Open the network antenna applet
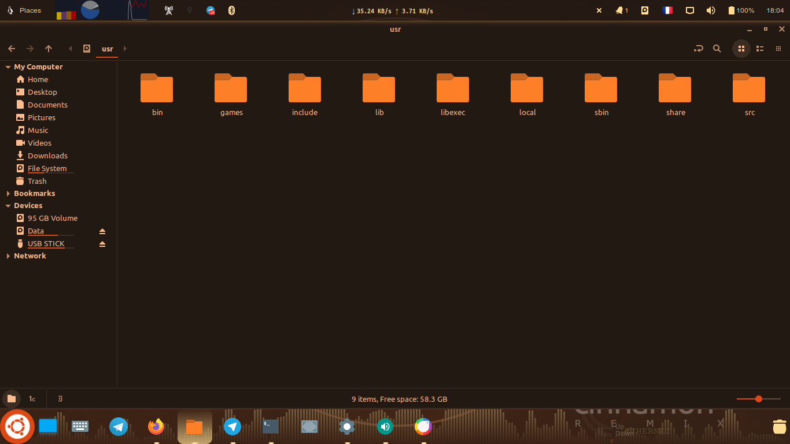This screenshot has height=444, width=790. tap(169, 10)
